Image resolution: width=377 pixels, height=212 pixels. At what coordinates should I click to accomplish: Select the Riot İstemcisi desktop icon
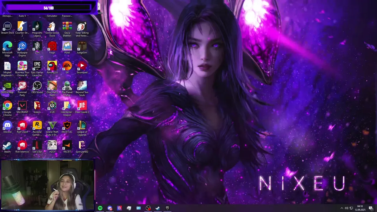pos(22,147)
